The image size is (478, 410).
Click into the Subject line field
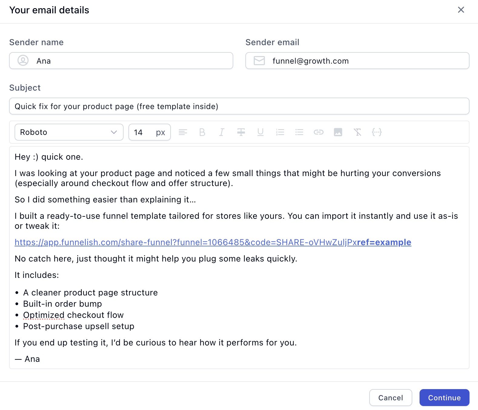(x=239, y=106)
